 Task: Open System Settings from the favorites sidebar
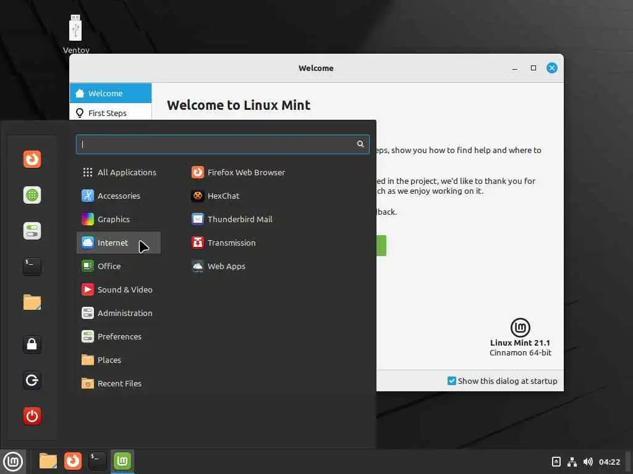(x=32, y=231)
